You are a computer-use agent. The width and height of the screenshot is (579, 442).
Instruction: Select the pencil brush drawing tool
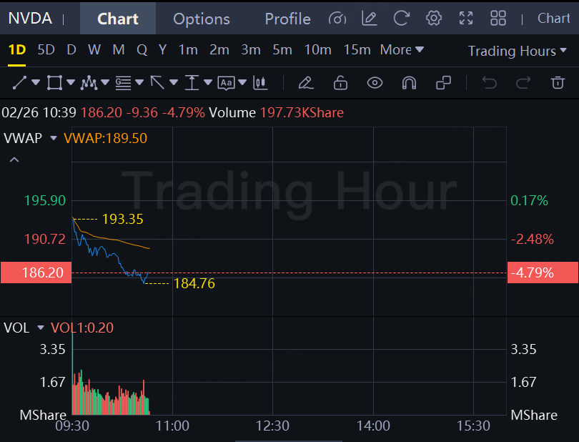click(306, 83)
